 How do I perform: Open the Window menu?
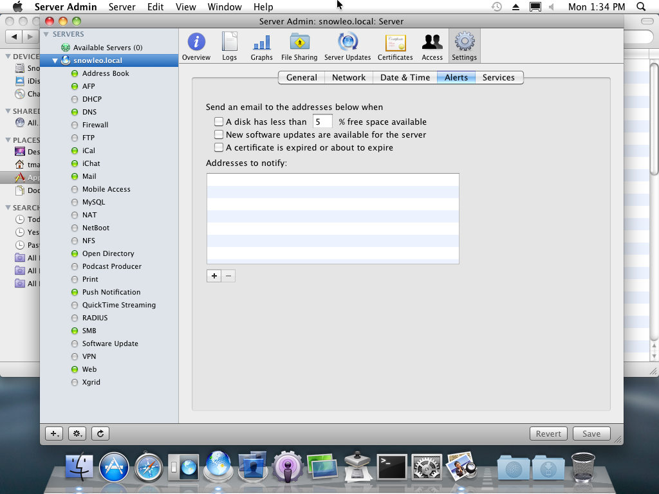225,6
